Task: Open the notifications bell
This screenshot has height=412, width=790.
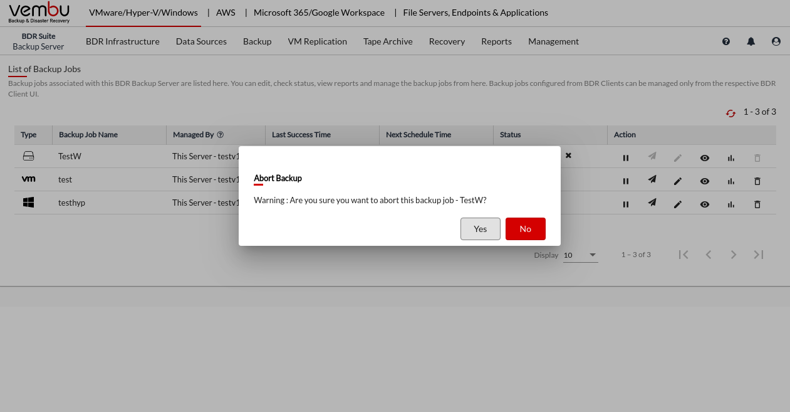Action: (x=751, y=41)
